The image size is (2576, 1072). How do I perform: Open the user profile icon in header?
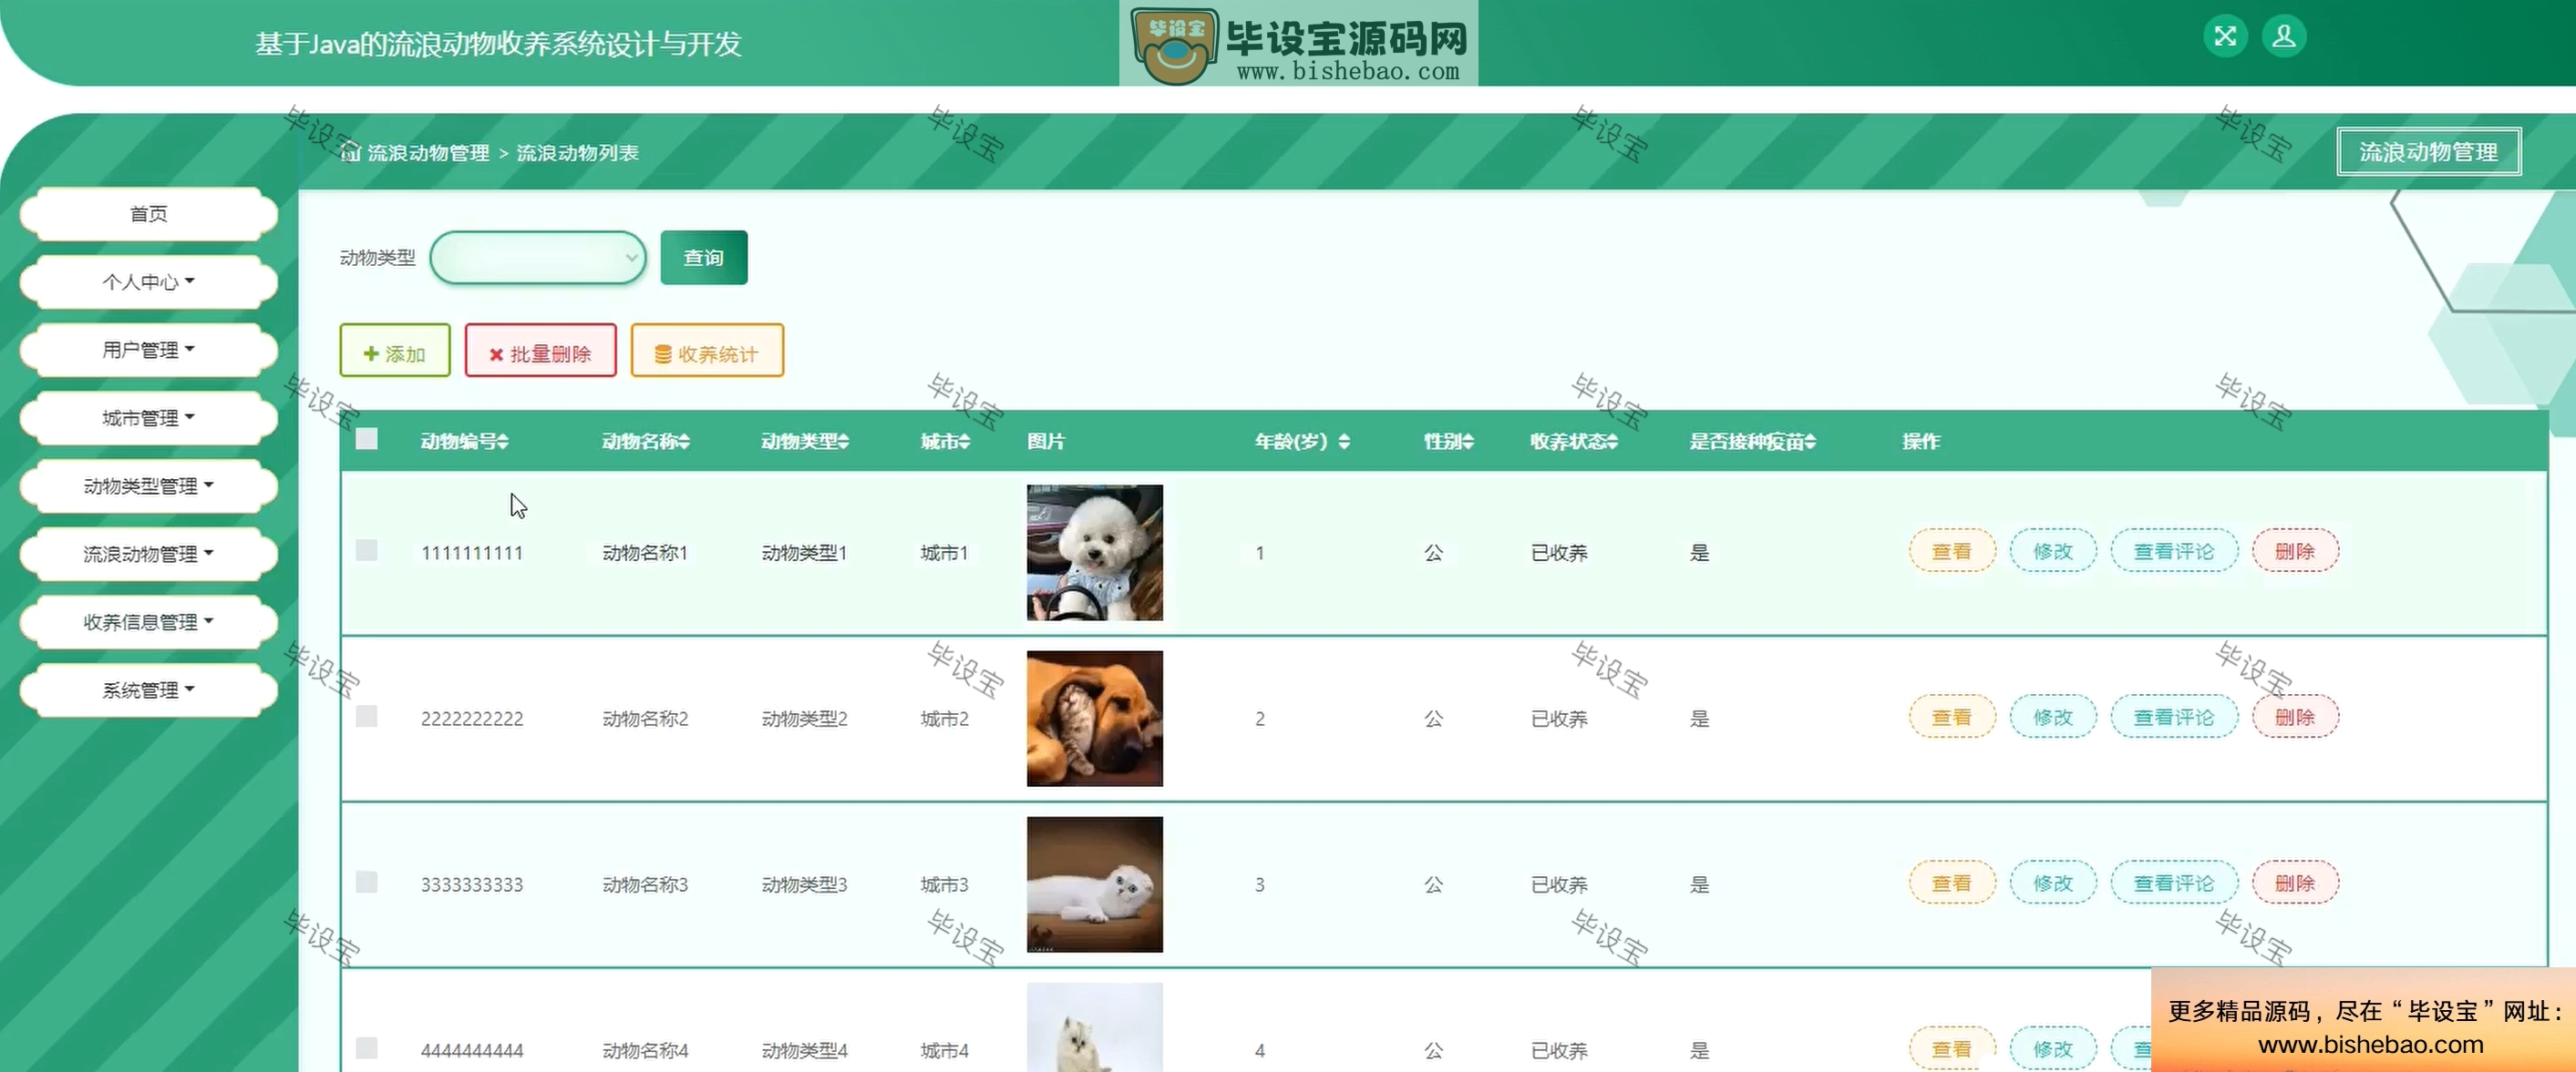(x=2284, y=37)
